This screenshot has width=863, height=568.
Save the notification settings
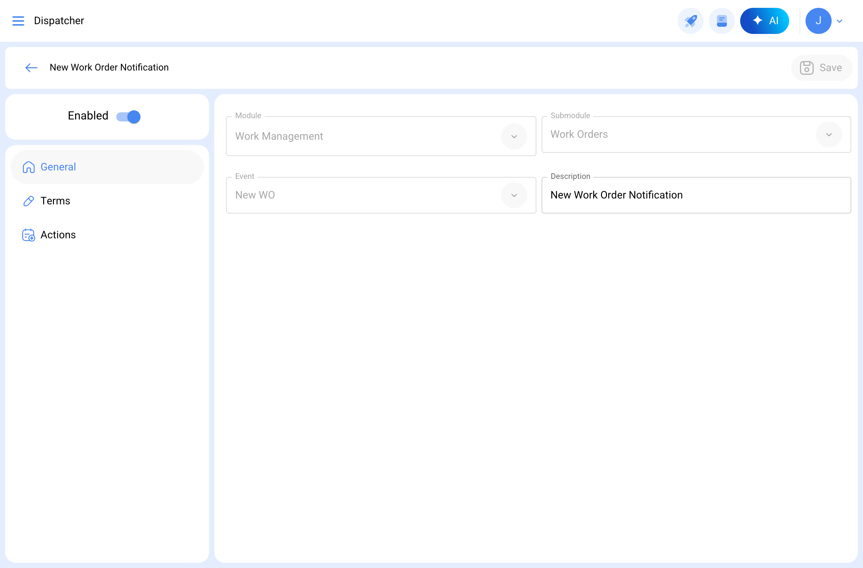pyautogui.click(x=821, y=68)
